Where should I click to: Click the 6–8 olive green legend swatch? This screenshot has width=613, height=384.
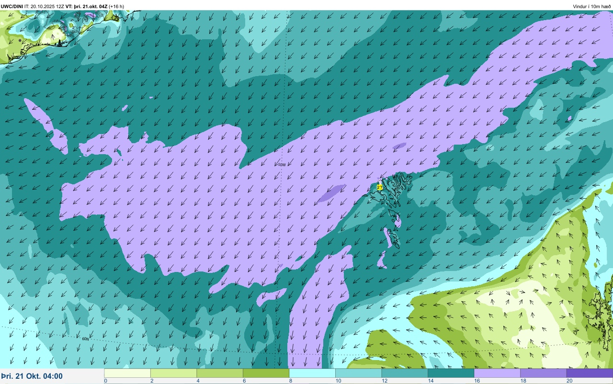point(266,373)
